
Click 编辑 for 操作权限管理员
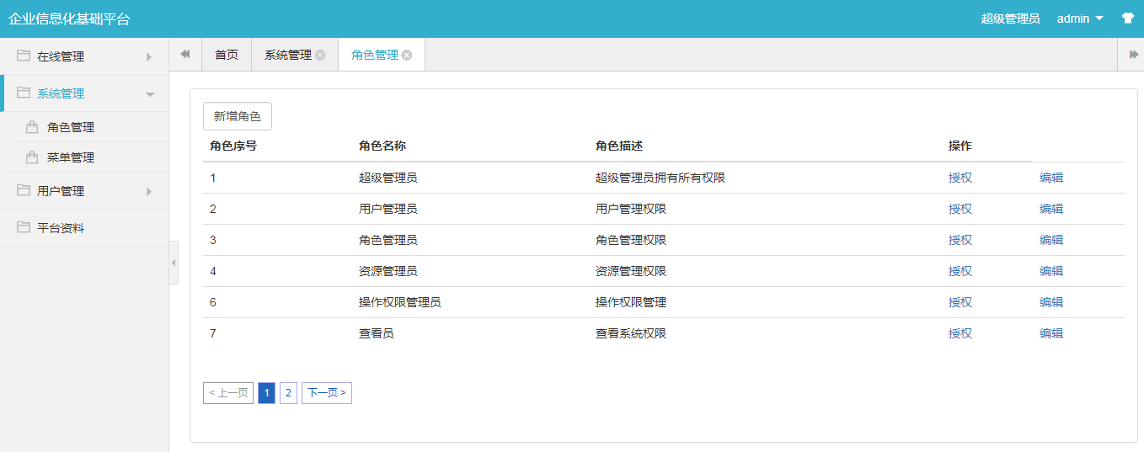(x=1051, y=302)
